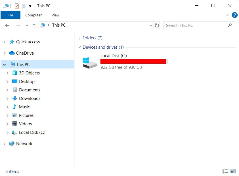Open address bar history dropdown
Viewport: 239px width, 176px height.
click(x=151, y=25)
